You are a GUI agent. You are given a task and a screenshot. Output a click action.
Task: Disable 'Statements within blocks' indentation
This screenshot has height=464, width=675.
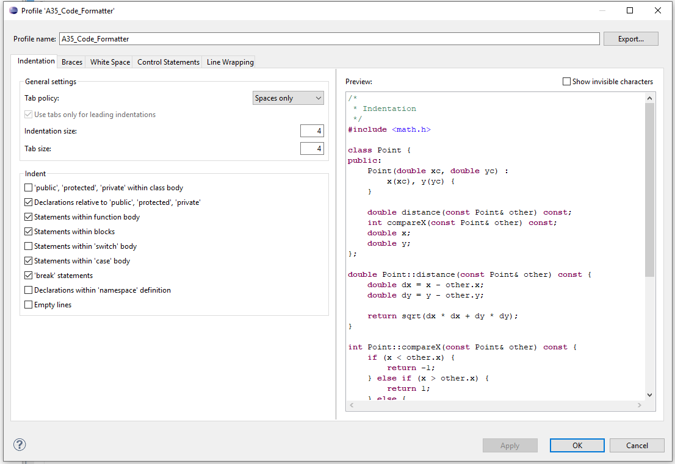(28, 231)
